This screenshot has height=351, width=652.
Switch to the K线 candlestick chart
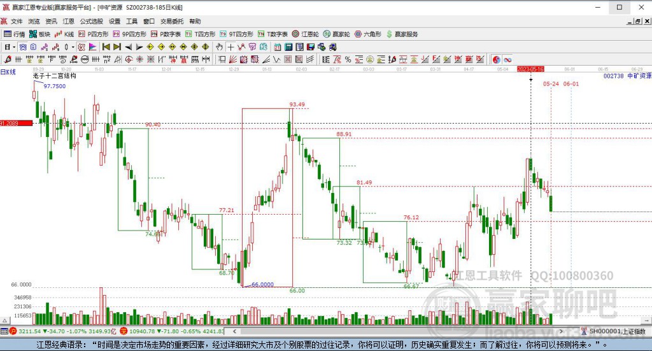tap(64, 34)
